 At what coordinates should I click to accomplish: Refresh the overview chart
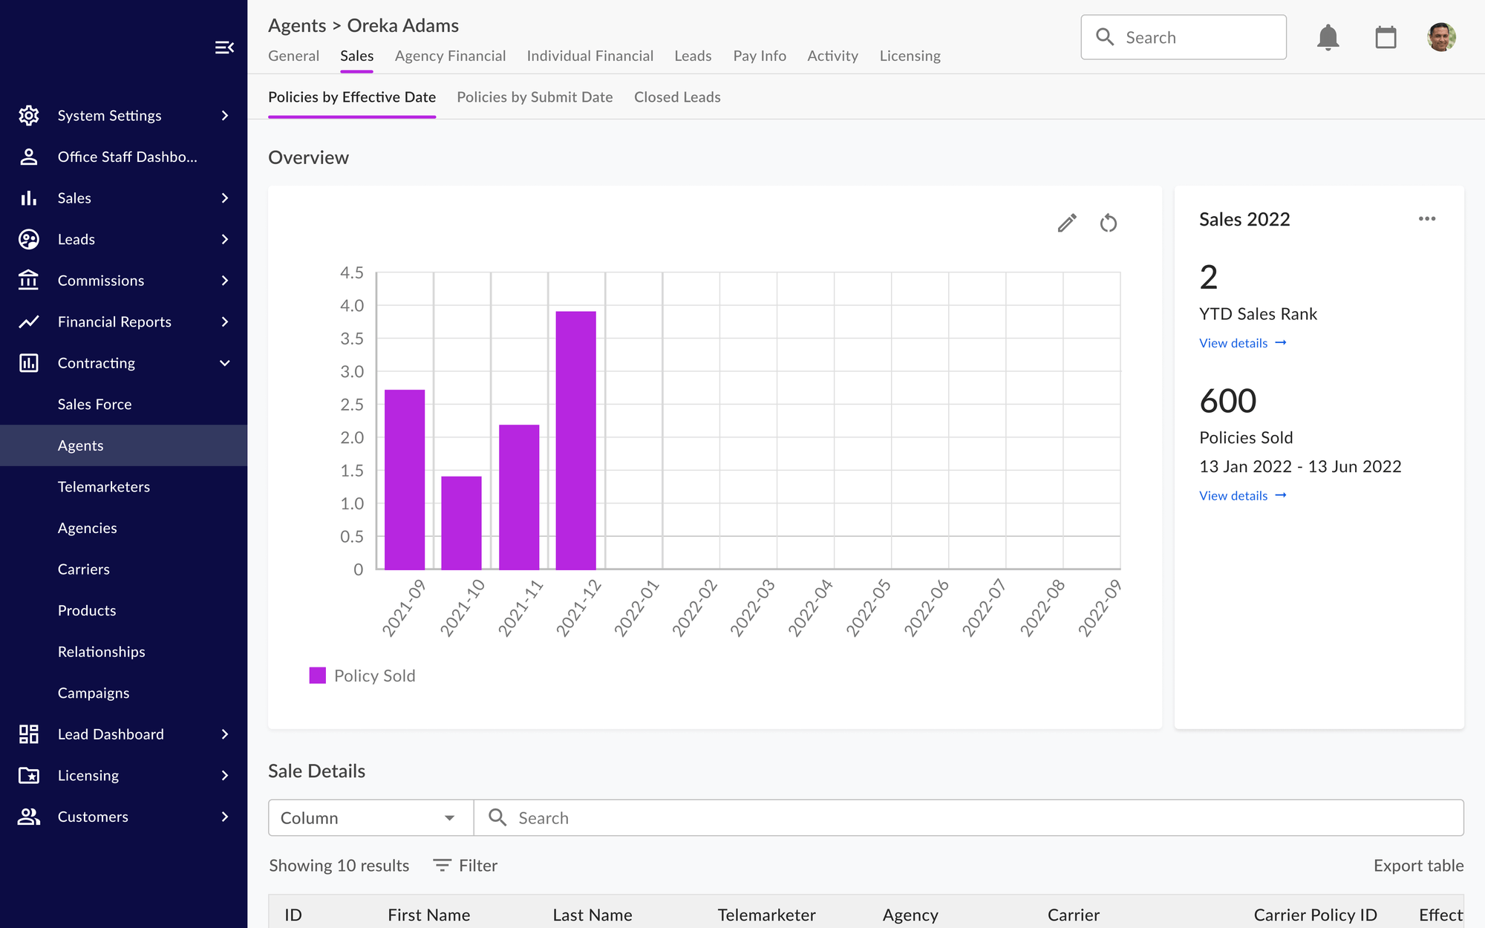pos(1109,223)
